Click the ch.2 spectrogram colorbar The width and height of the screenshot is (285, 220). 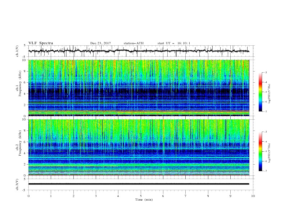point(261,151)
